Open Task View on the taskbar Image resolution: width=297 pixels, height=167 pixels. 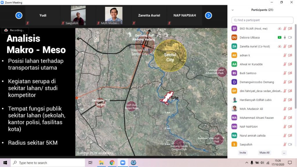[x=90, y=163]
